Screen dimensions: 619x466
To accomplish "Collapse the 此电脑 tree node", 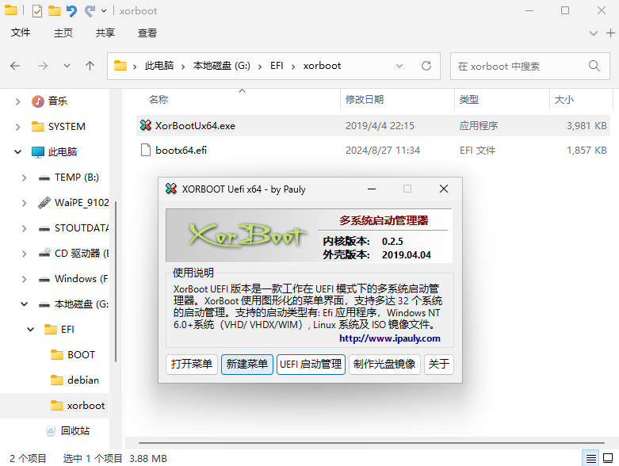I will (x=17, y=151).
